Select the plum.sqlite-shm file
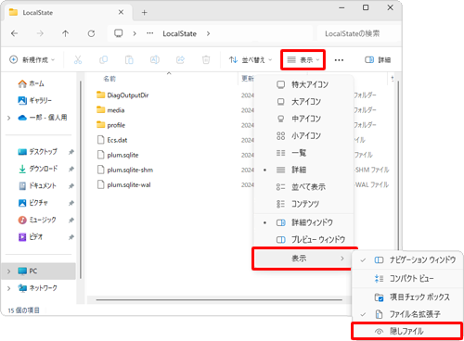The width and height of the screenshot is (464, 341). [x=125, y=170]
